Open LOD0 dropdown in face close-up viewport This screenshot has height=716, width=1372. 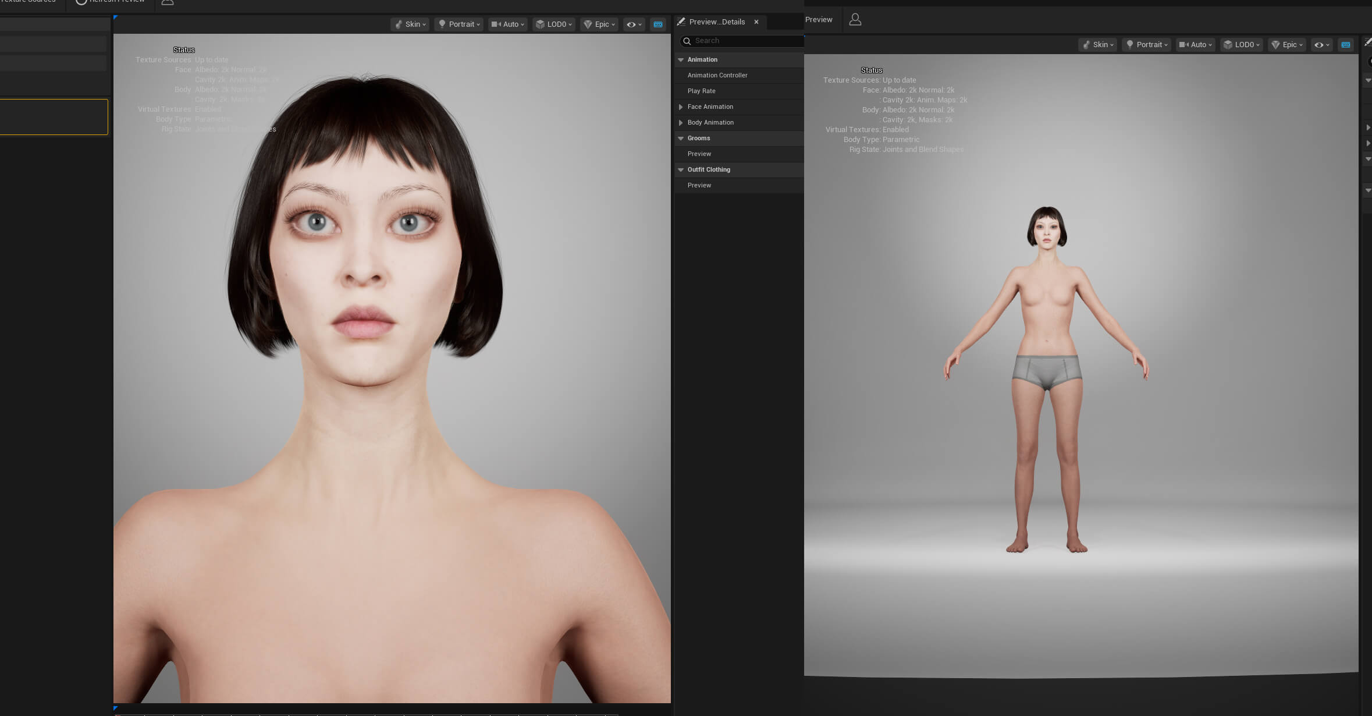point(553,24)
